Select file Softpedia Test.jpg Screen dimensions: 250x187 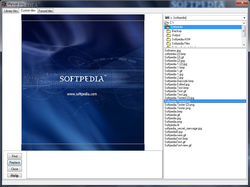pos(176,95)
